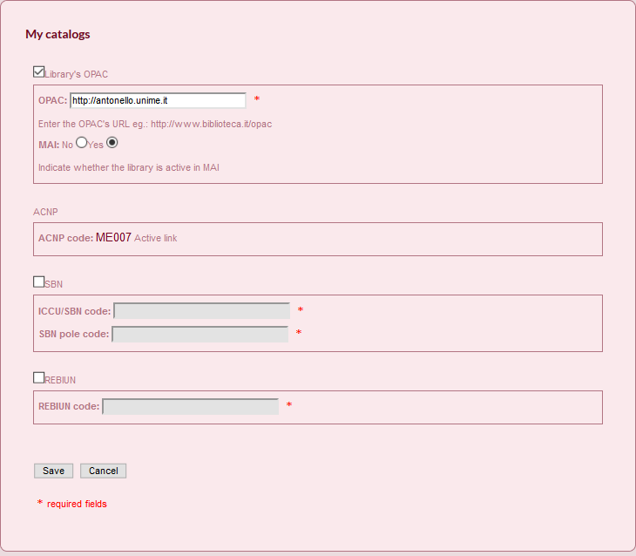The width and height of the screenshot is (636, 556).
Task: Select the MAI Yes radio button
Action: tap(112, 142)
